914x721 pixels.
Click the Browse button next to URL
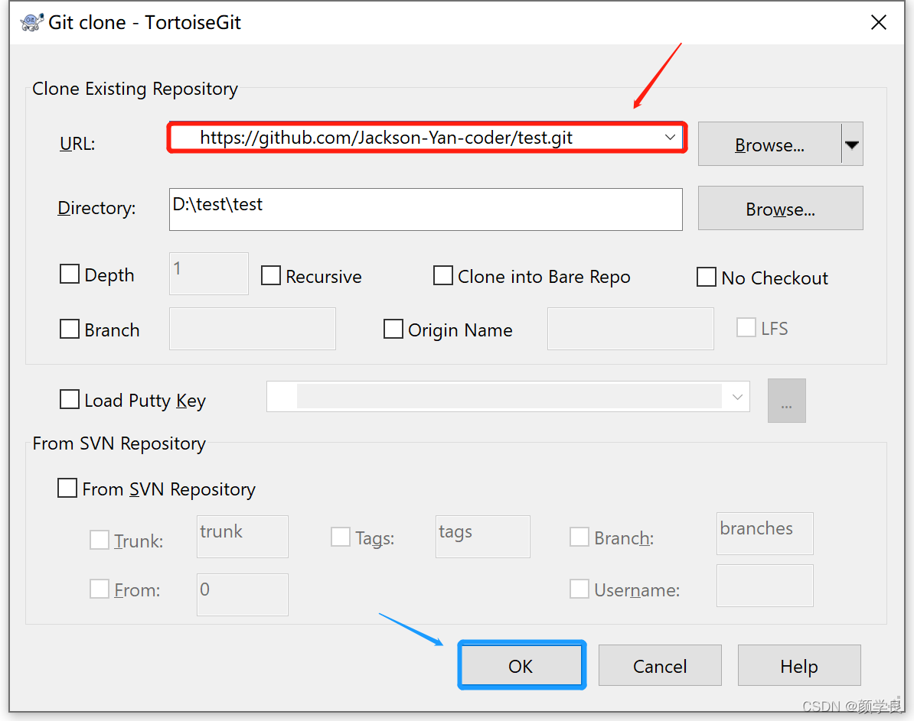click(769, 145)
